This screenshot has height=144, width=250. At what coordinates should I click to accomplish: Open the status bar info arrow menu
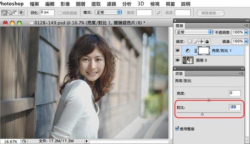87,141
